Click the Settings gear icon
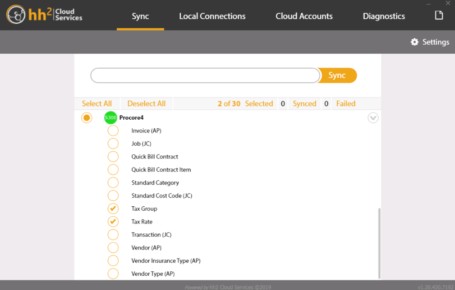Image resolution: width=455 pixels, height=290 pixels. 415,42
